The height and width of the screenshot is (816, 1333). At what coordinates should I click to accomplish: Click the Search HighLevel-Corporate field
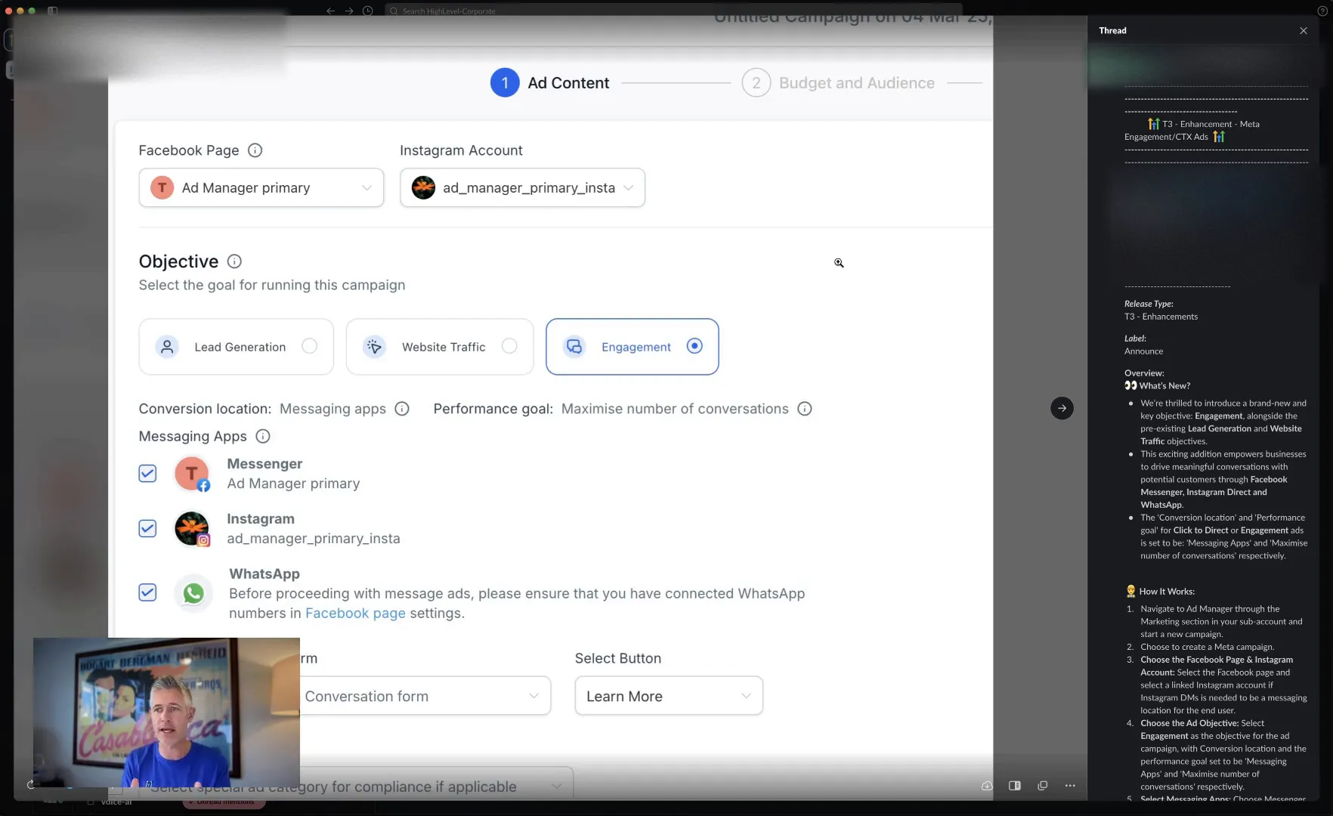click(673, 11)
